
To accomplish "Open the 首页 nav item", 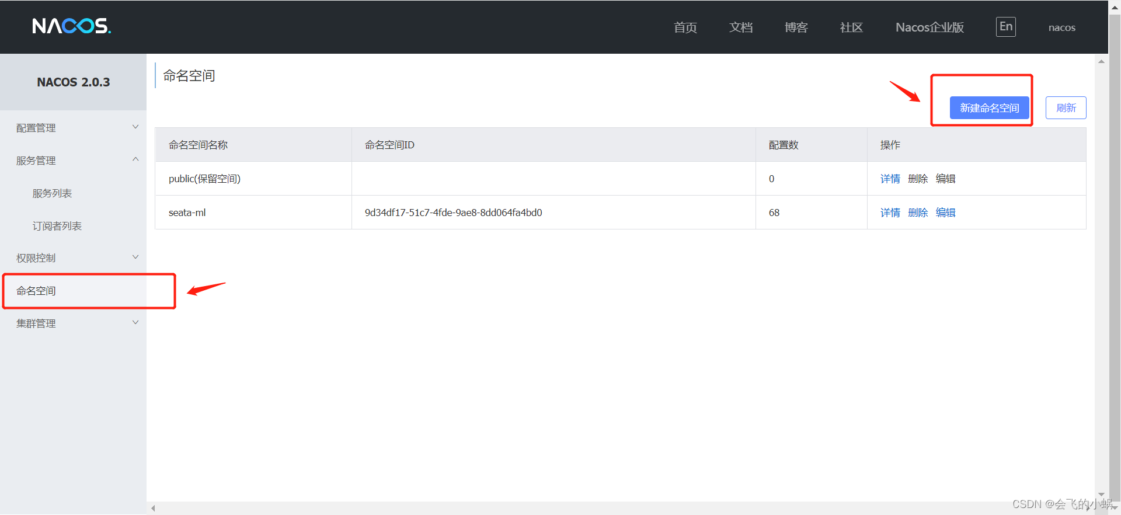I will 685,27.
